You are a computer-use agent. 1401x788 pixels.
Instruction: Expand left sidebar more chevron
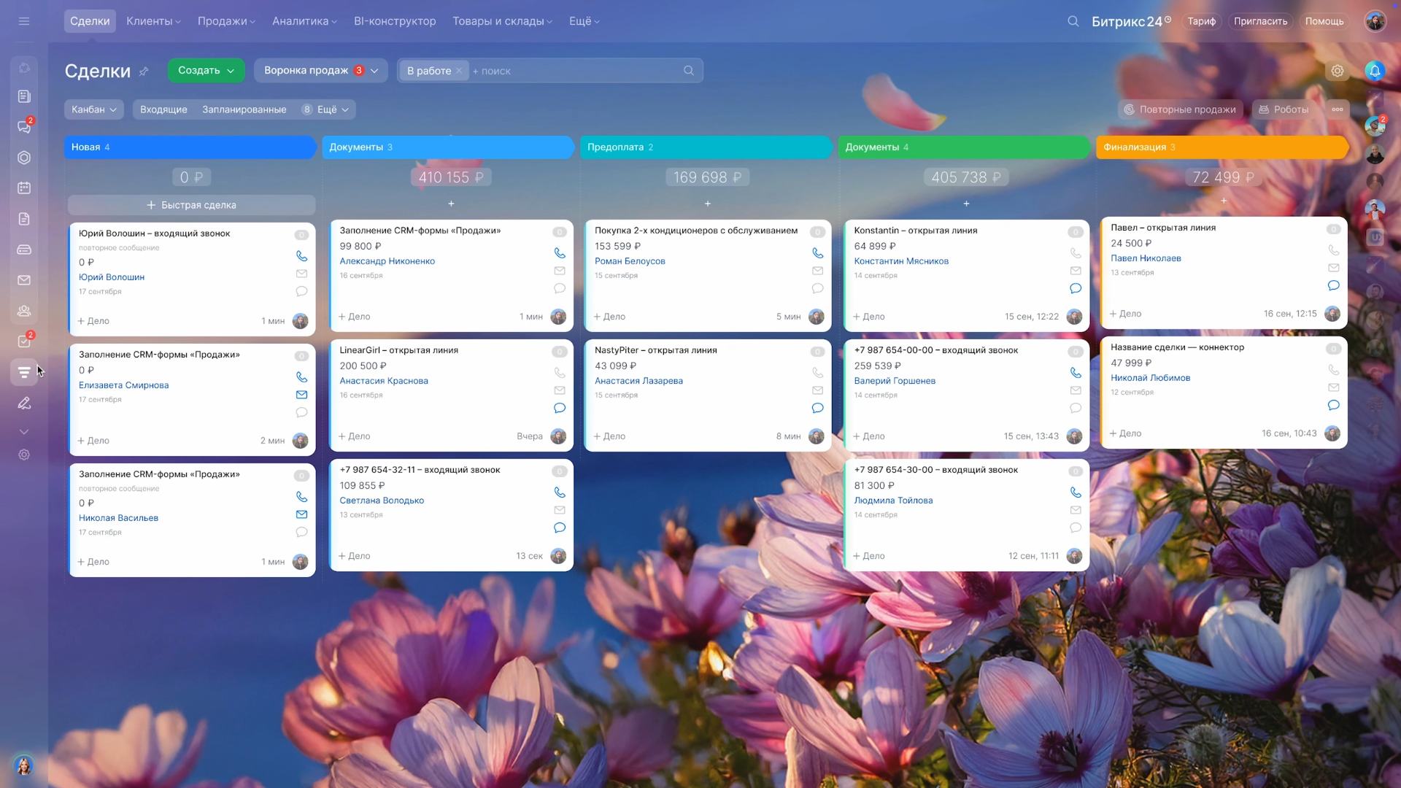coord(24,432)
